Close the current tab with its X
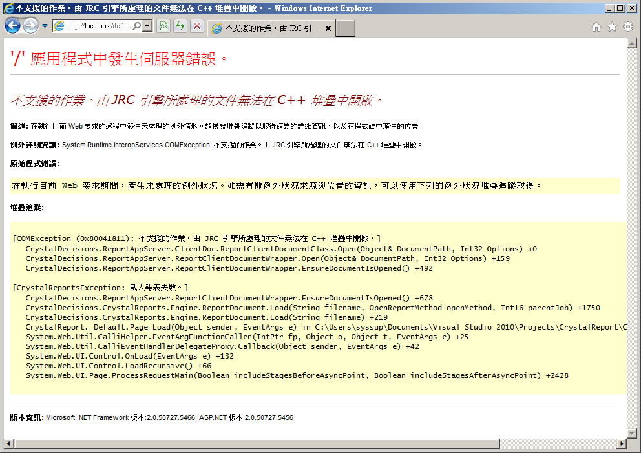Viewport: 641px width, 453px height. [328, 28]
